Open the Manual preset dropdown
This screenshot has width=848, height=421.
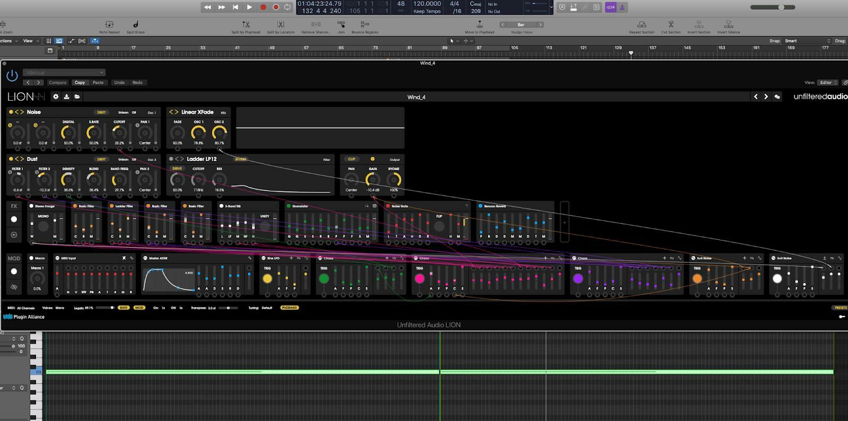[64, 73]
